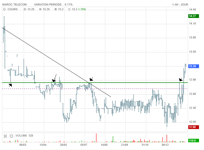
Task: Click the 13.50 price axis label
Action: pyautogui.click(x=193, y=52)
